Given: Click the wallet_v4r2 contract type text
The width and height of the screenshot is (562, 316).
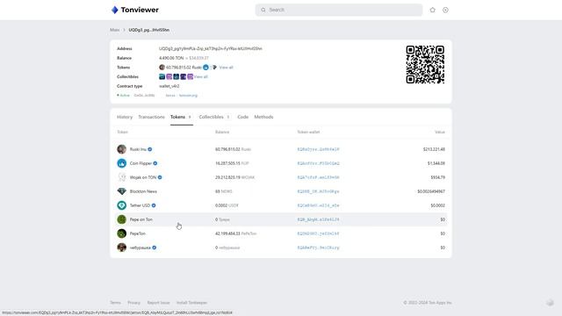Looking at the screenshot, I should pyautogui.click(x=169, y=86).
